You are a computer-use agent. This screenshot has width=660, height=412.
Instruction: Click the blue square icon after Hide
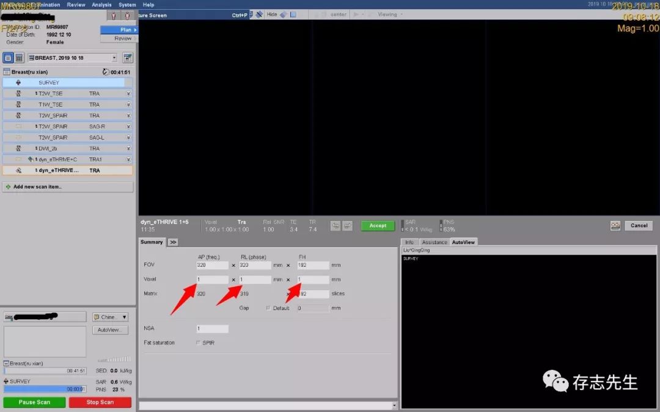[x=293, y=14]
